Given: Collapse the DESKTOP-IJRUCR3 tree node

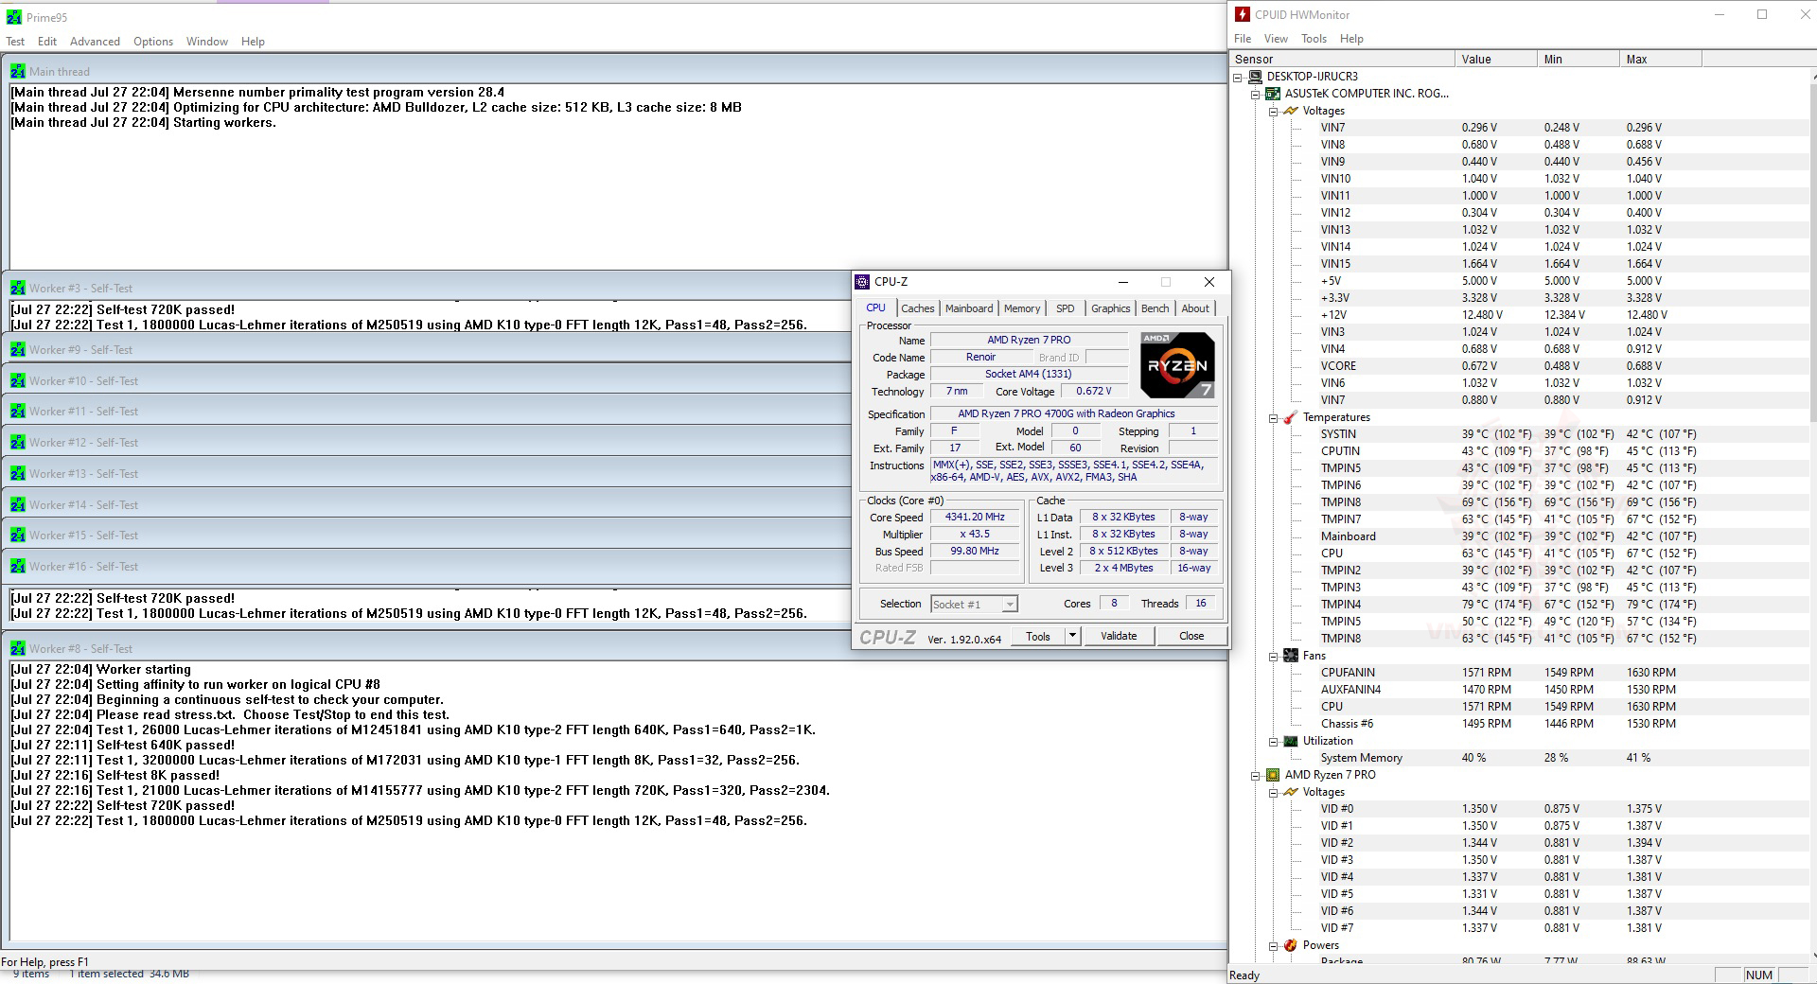Looking at the screenshot, I should click(1238, 77).
